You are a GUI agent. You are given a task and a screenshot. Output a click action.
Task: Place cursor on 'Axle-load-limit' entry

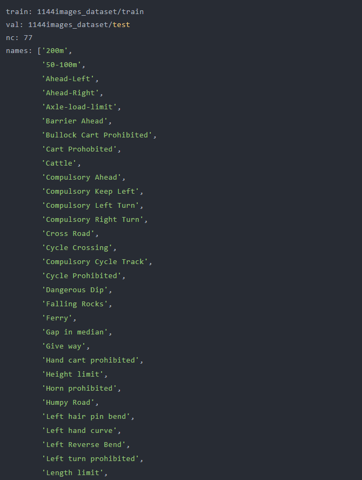[79, 107]
